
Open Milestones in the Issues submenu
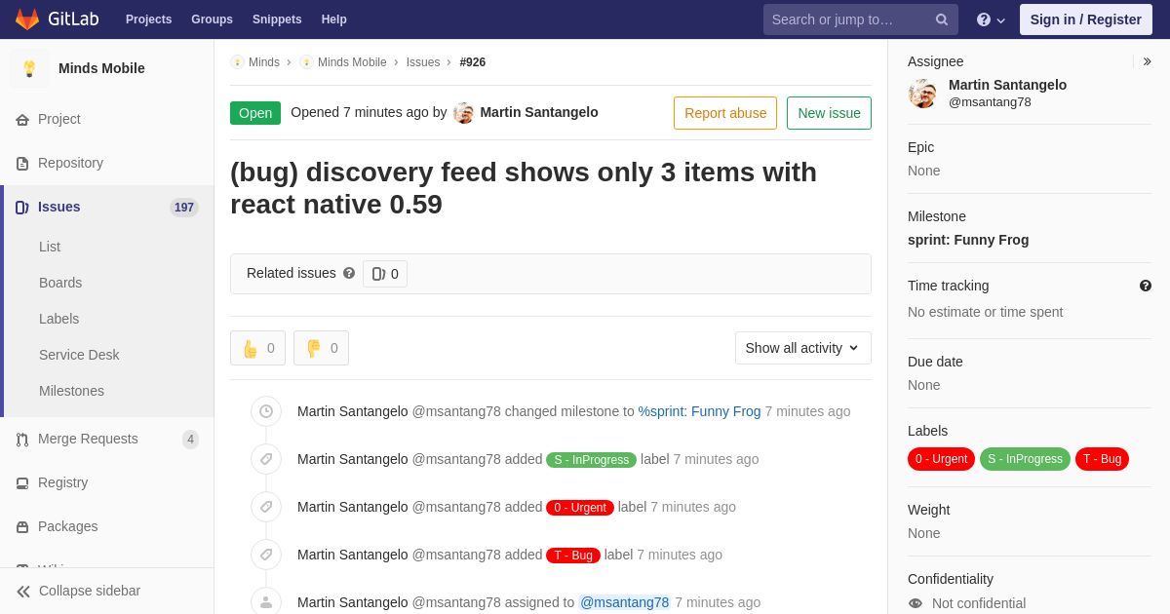click(x=71, y=391)
